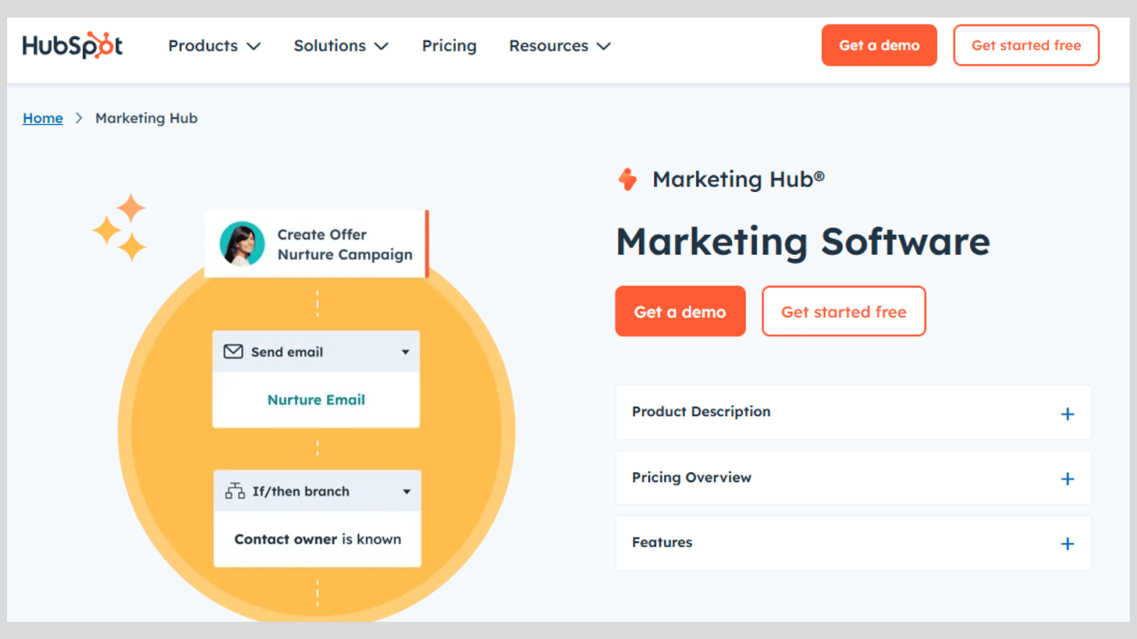The image size is (1137, 639).
Task: Click the Resources chevron arrow
Action: 604,46
